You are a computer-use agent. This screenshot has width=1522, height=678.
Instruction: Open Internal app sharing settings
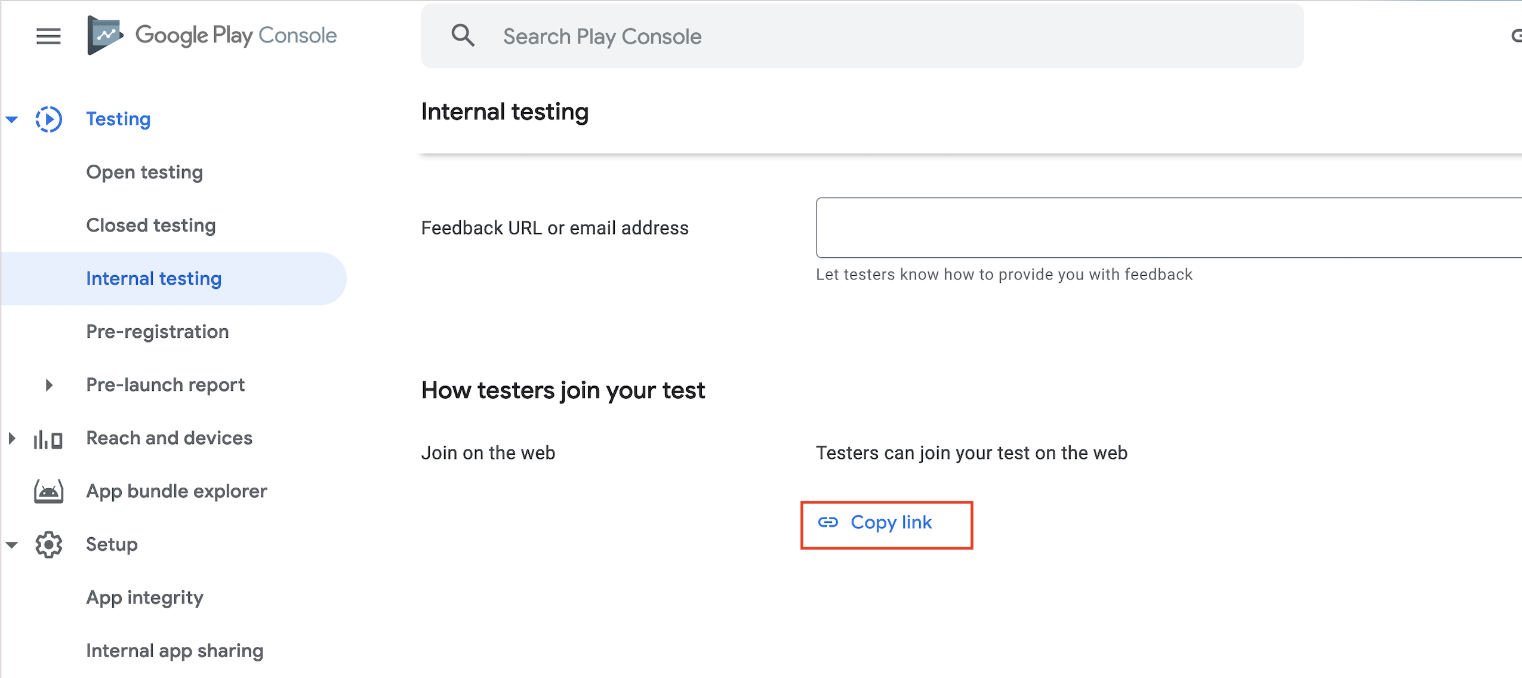tap(174, 651)
